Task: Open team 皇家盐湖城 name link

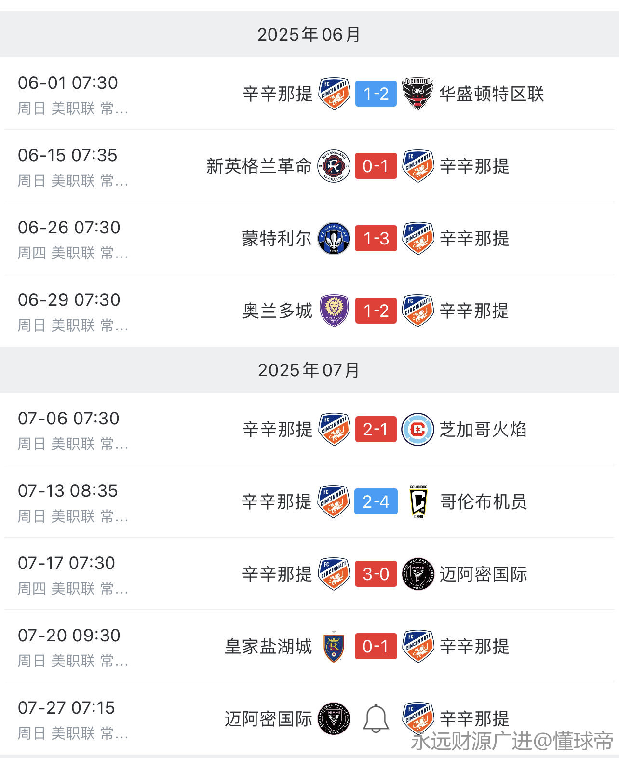Action: click(268, 646)
